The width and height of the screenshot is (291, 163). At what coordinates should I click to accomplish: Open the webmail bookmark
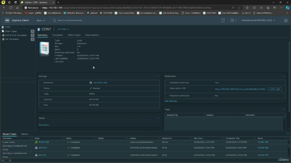[x=92, y=13]
